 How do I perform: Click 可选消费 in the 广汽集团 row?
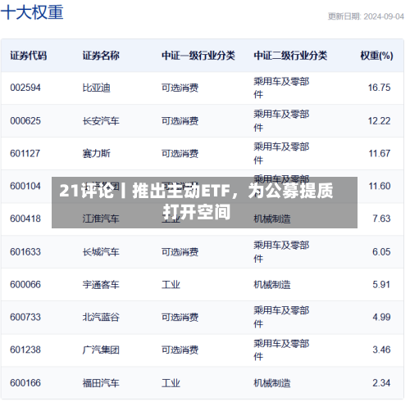click(180, 350)
